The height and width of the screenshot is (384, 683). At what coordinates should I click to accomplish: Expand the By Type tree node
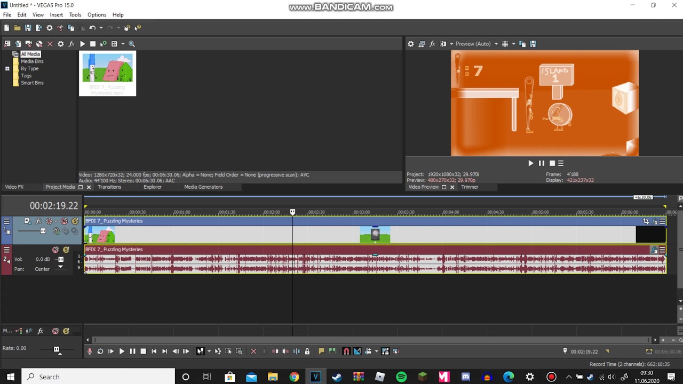pyautogui.click(x=7, y=68)
